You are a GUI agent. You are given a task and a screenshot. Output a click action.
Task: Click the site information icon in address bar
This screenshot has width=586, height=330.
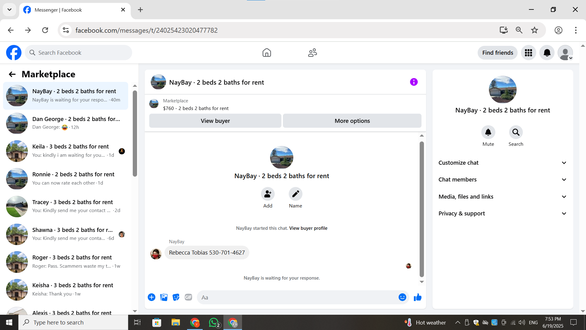pos(66,30)
